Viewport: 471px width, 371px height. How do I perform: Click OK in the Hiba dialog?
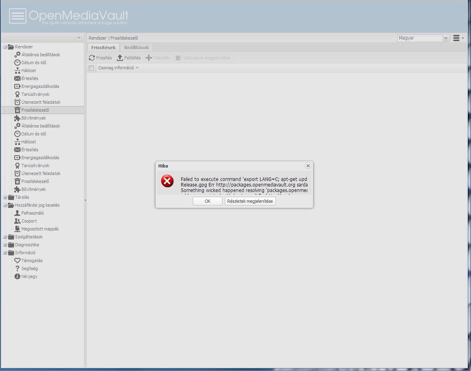click(207, 201)
